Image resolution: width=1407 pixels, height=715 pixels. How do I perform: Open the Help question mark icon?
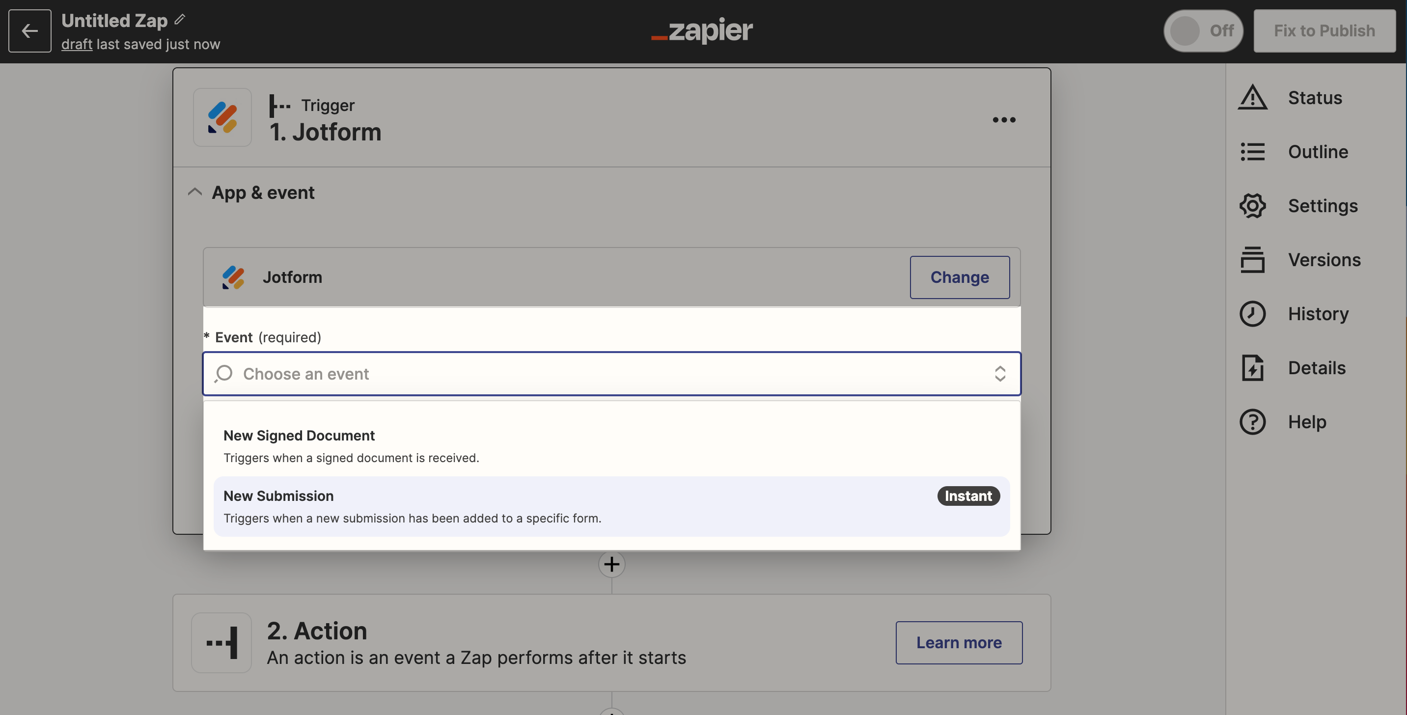tap(1252, 422)
